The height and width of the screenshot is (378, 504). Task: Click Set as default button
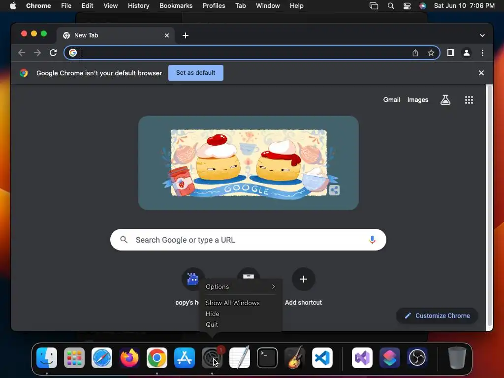tap(196, 73)
